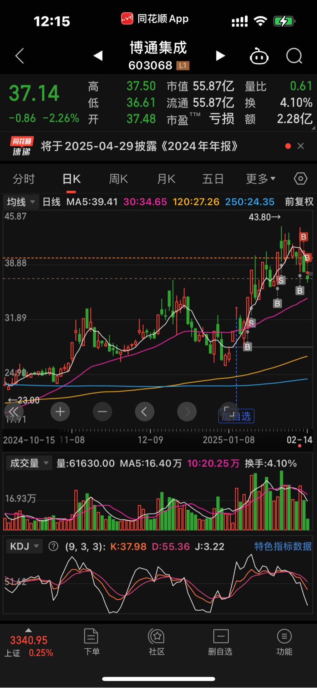This screenshot has height=688, width=317.
Task: Open the 同花顺速递 news badge
Action: [21, 146]
